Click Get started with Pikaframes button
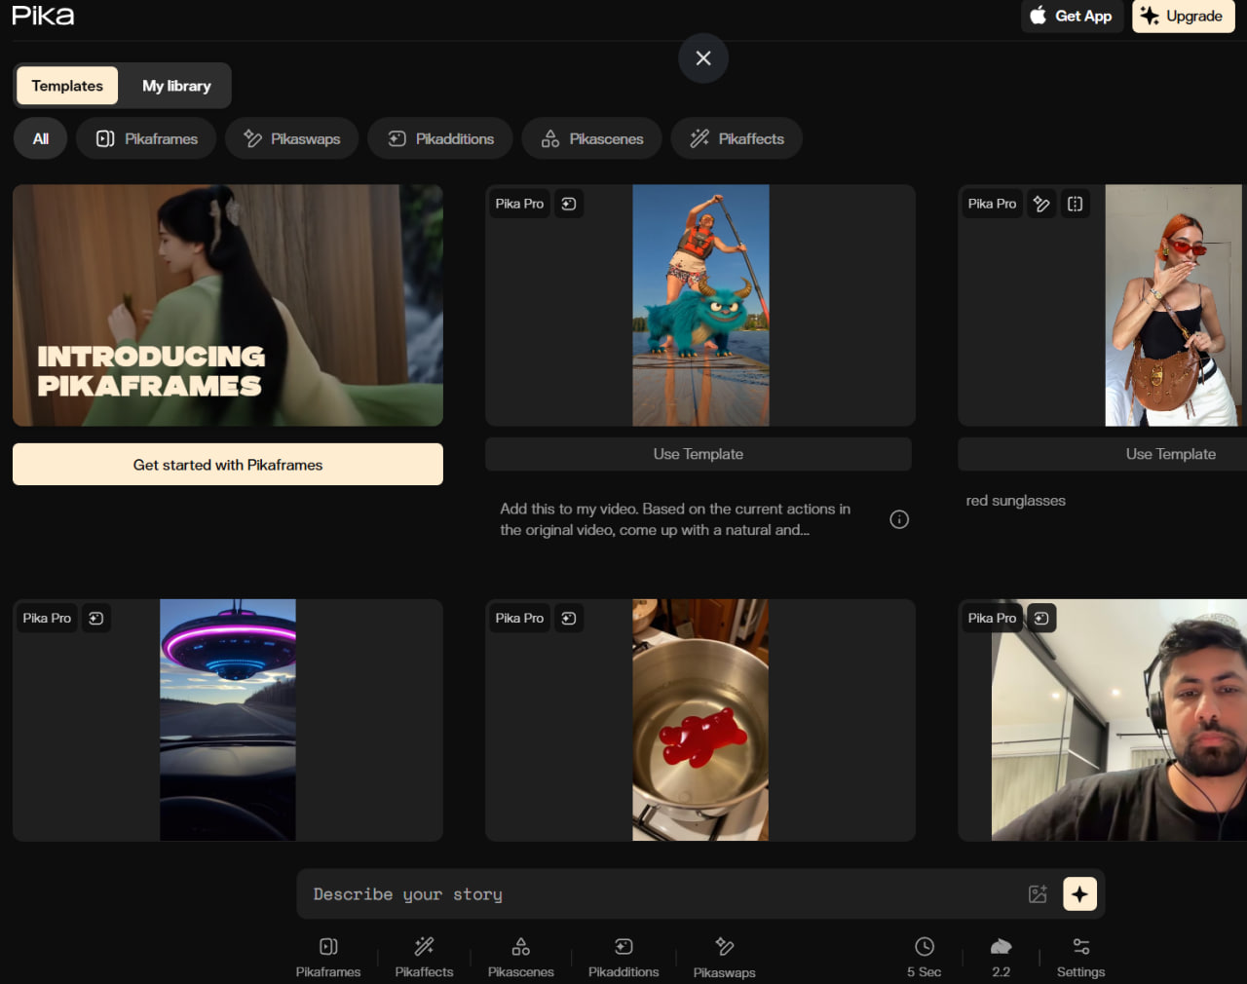1247x984 pixels. pos(228,465)
